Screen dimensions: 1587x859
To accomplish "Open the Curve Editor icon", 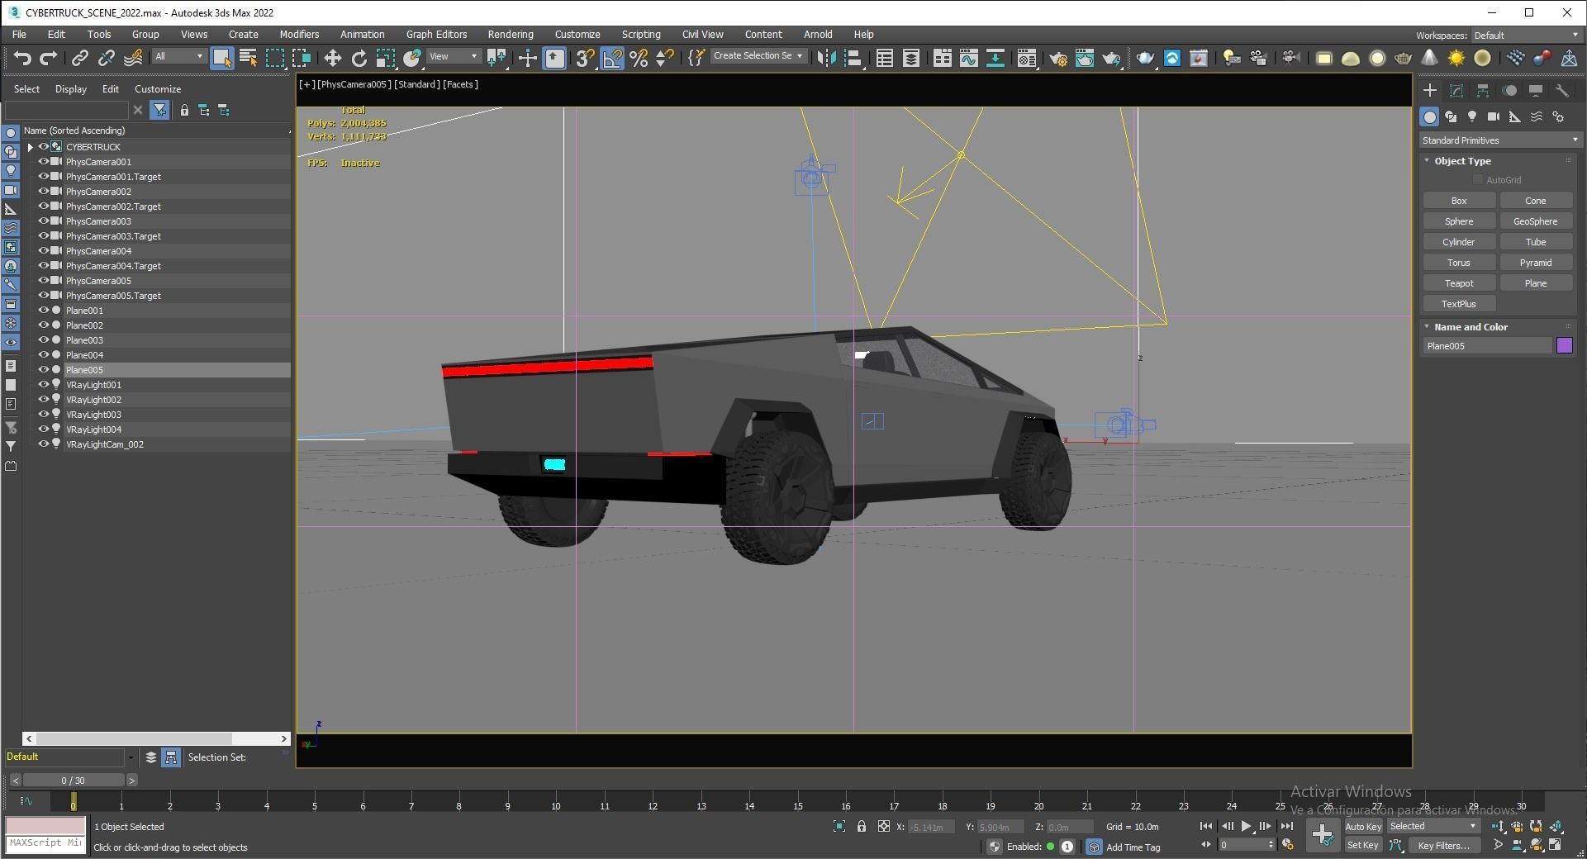I will (x=968, y=58).
